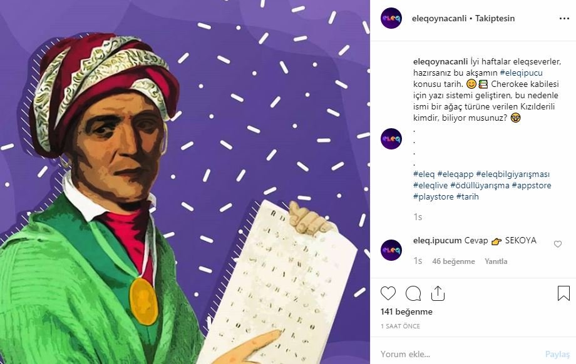The image size is (576, 364).
Task: Open the #tarih hashtag link
Action: (x=468, y=196)
